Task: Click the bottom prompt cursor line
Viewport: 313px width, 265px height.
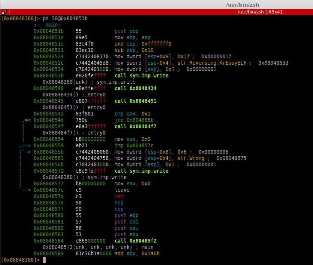Action: (x=24, y=260)
